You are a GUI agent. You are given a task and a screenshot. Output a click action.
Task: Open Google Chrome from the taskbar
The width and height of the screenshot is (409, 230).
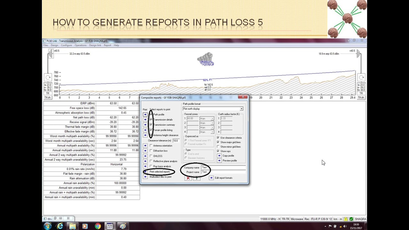[x=97, y=226]
